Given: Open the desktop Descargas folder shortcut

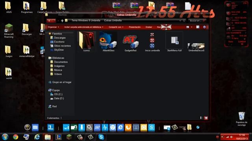Looking at the screenshot, I should 27,29.
